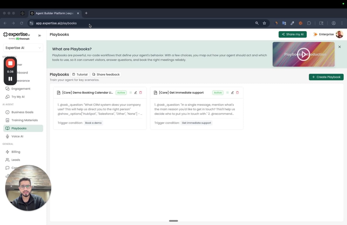Image resolution: width=347 pixels, height=225 pixels.
Task: Pause the Demo Booking Calendar playbook
Action: [x=131, y=93]
